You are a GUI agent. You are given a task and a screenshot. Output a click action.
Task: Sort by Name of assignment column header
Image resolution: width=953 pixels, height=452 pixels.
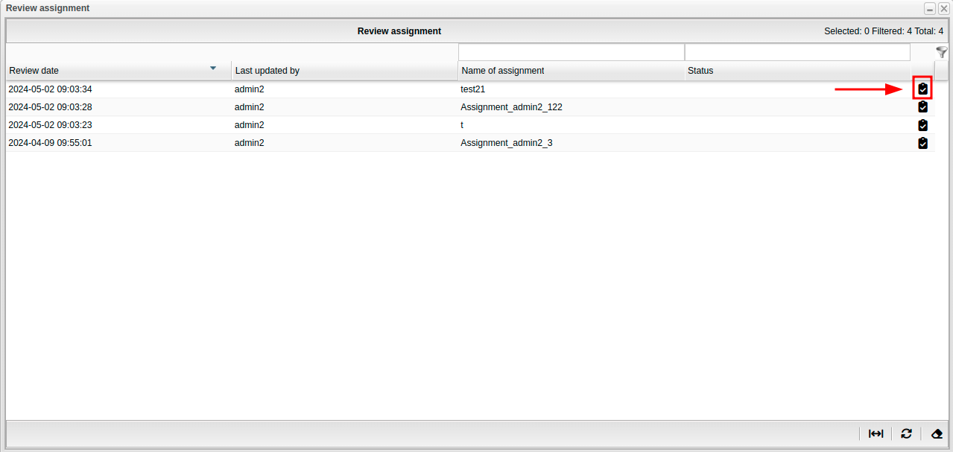coord(503,71)
